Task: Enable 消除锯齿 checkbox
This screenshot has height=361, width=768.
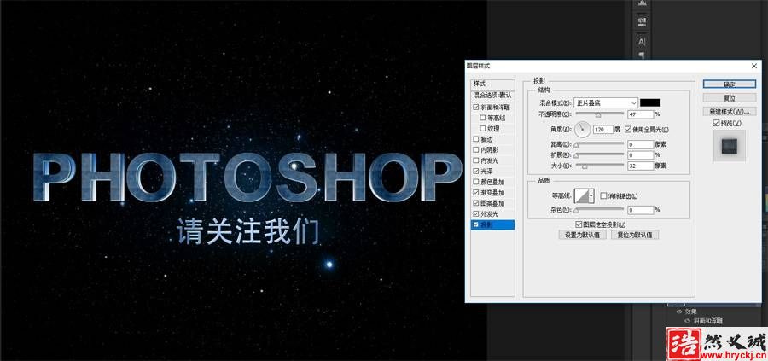Action: pos(603,196)
